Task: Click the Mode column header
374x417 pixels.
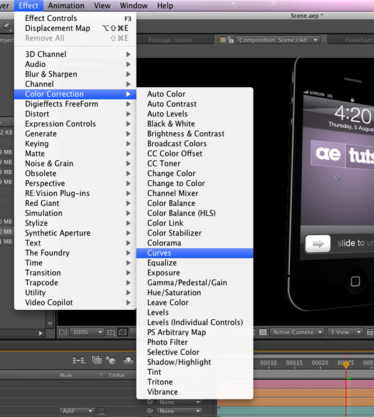Action: [x=66, y=375]
